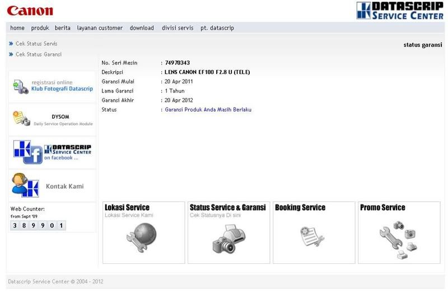Click the Lokasi Service Kami subtitle
448x294 pixels.
(x=129, y=215)
